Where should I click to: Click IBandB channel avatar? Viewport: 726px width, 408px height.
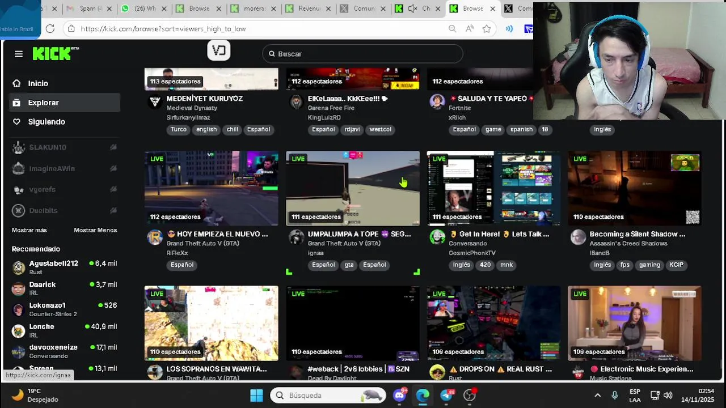point(578,237)
